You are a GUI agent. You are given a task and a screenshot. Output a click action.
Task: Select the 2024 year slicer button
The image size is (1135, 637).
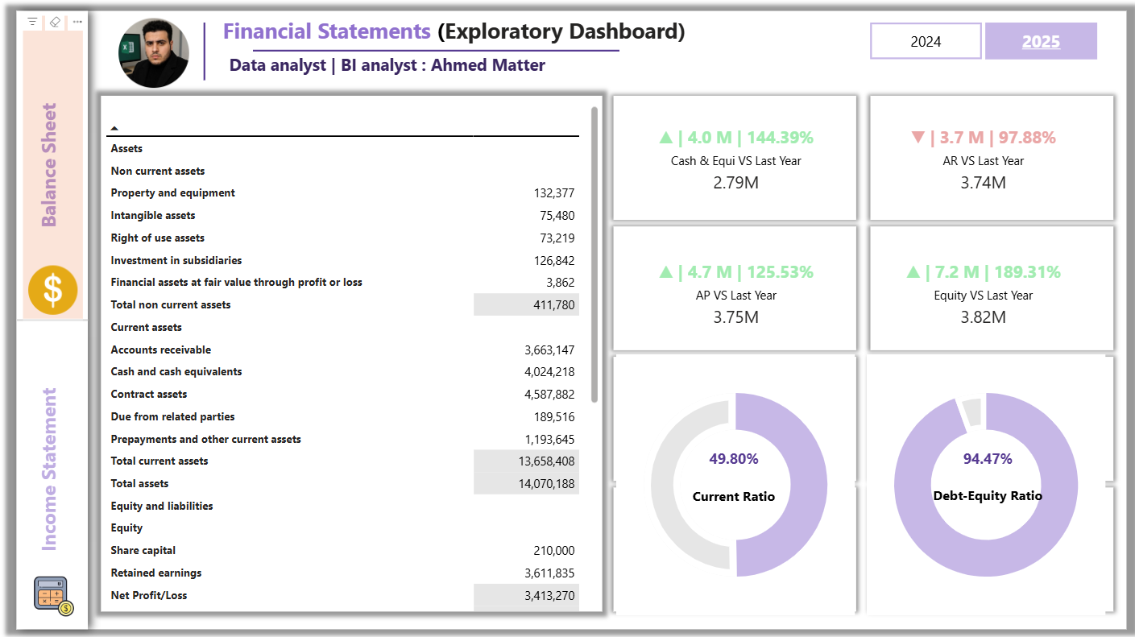[x=926, y=41]
